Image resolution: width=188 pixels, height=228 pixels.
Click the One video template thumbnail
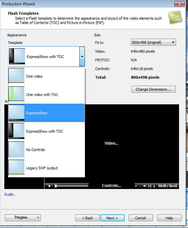coord(16,76)
